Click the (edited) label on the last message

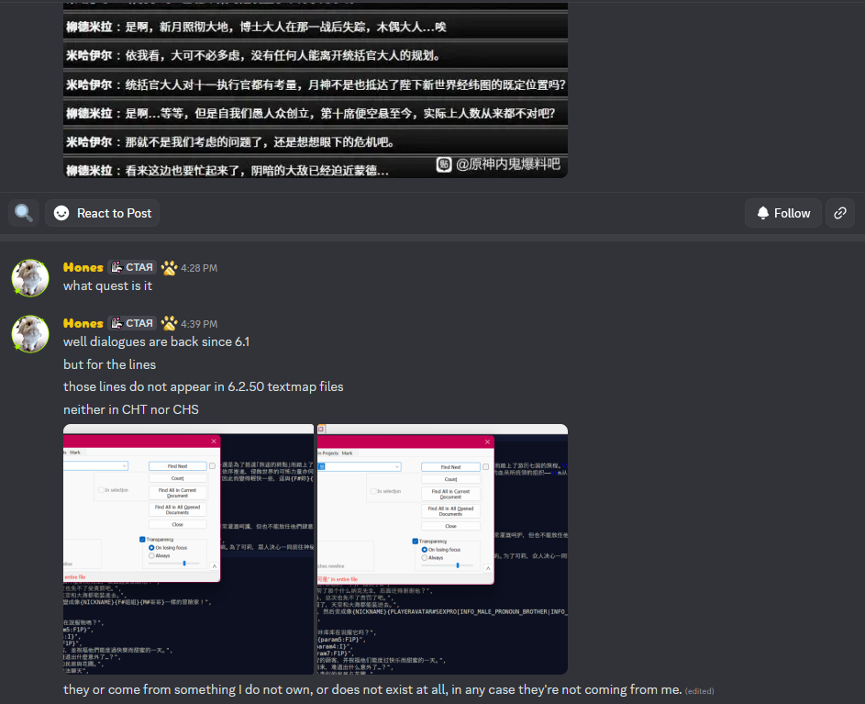[x=699, y=691]
